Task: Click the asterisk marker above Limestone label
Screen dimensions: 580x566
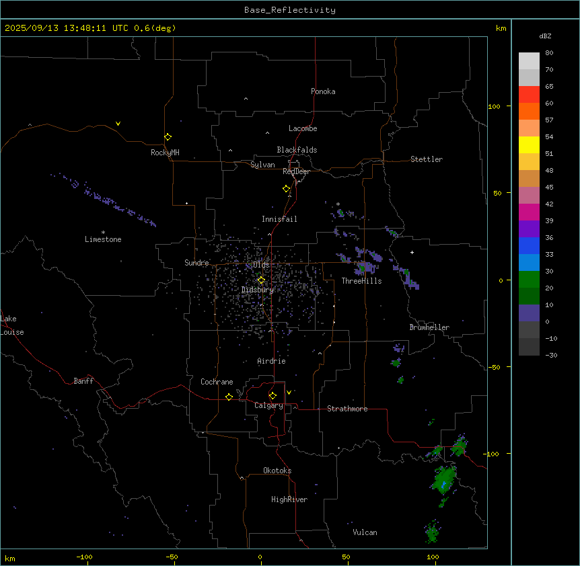Action: click(x=103, y=233)
